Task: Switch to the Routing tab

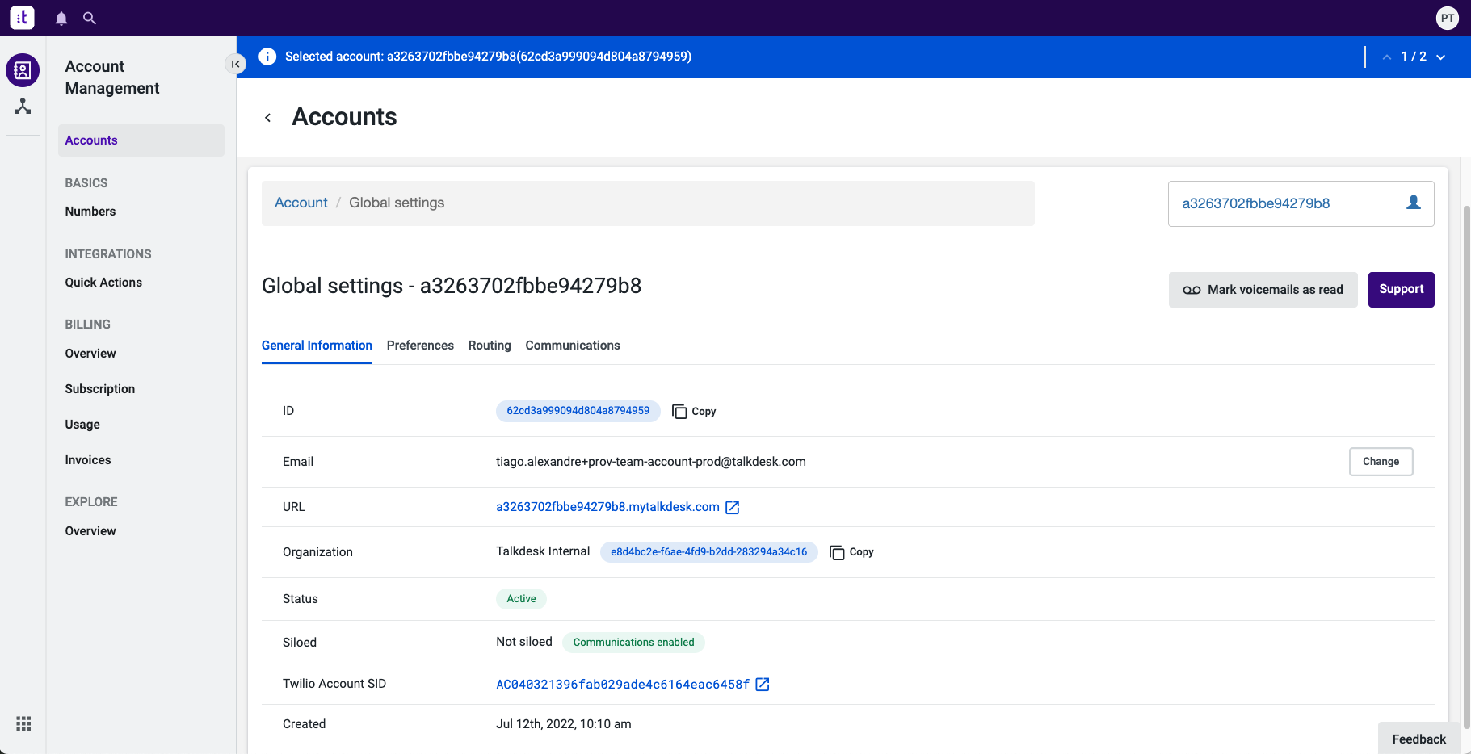Action: (x=490, y=346)
